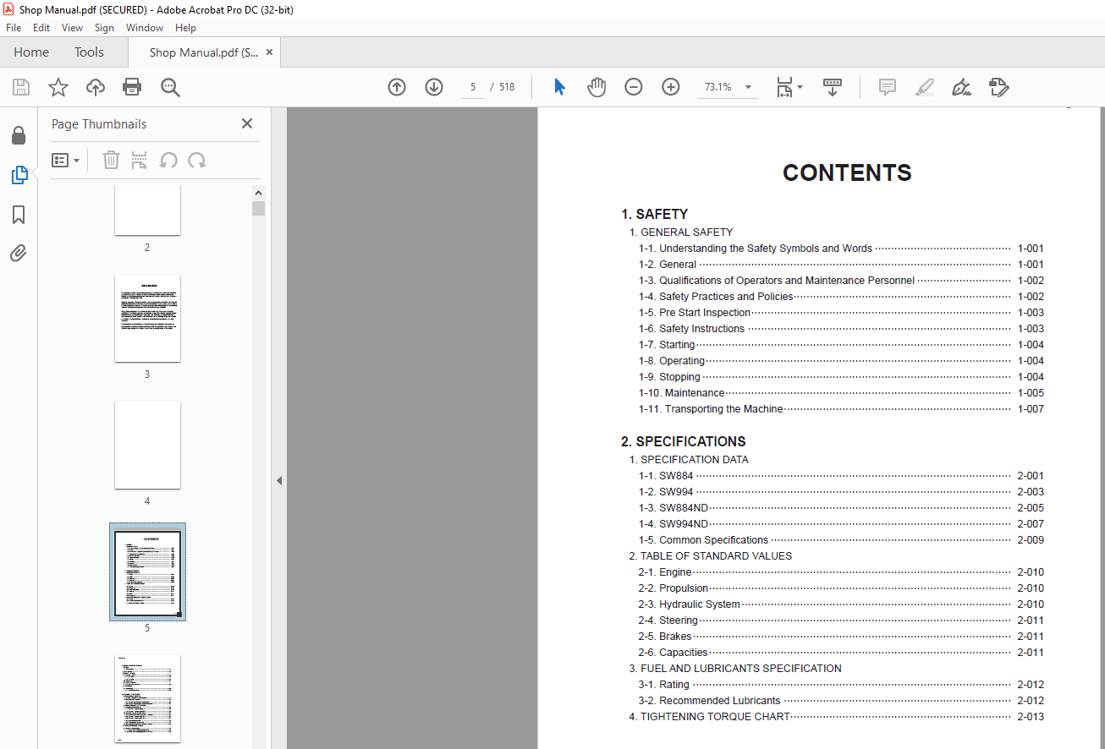Select page 4 thumbnail
The image size is (1105, 749).
click(x=147, y=445)
